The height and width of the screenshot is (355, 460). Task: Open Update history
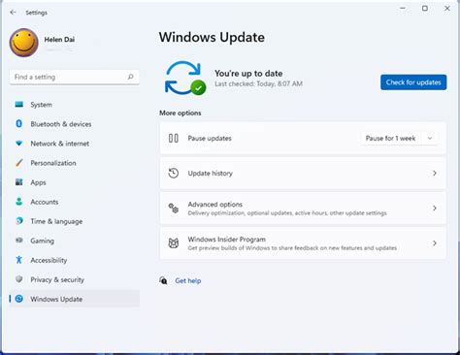pos(303,174)
